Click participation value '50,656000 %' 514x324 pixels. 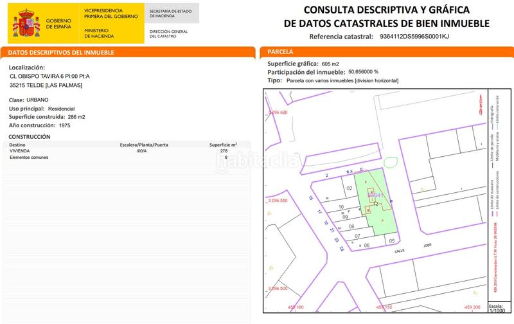pyautogui.click(x=363, y=71)
